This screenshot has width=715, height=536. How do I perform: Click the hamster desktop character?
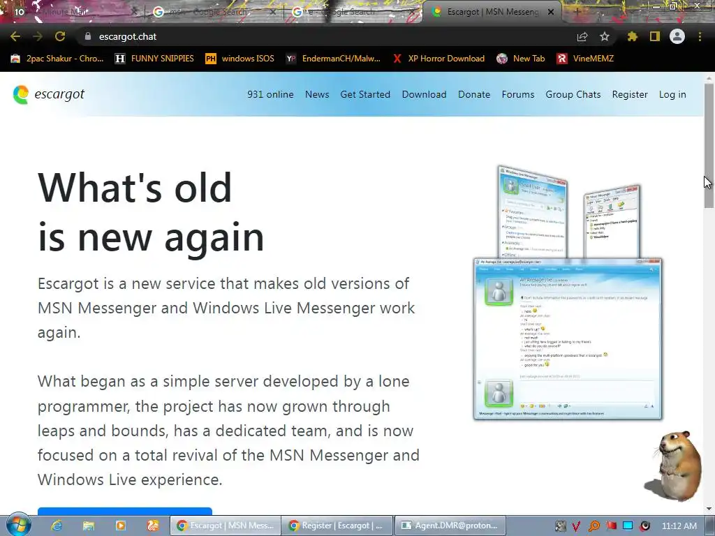674,466
